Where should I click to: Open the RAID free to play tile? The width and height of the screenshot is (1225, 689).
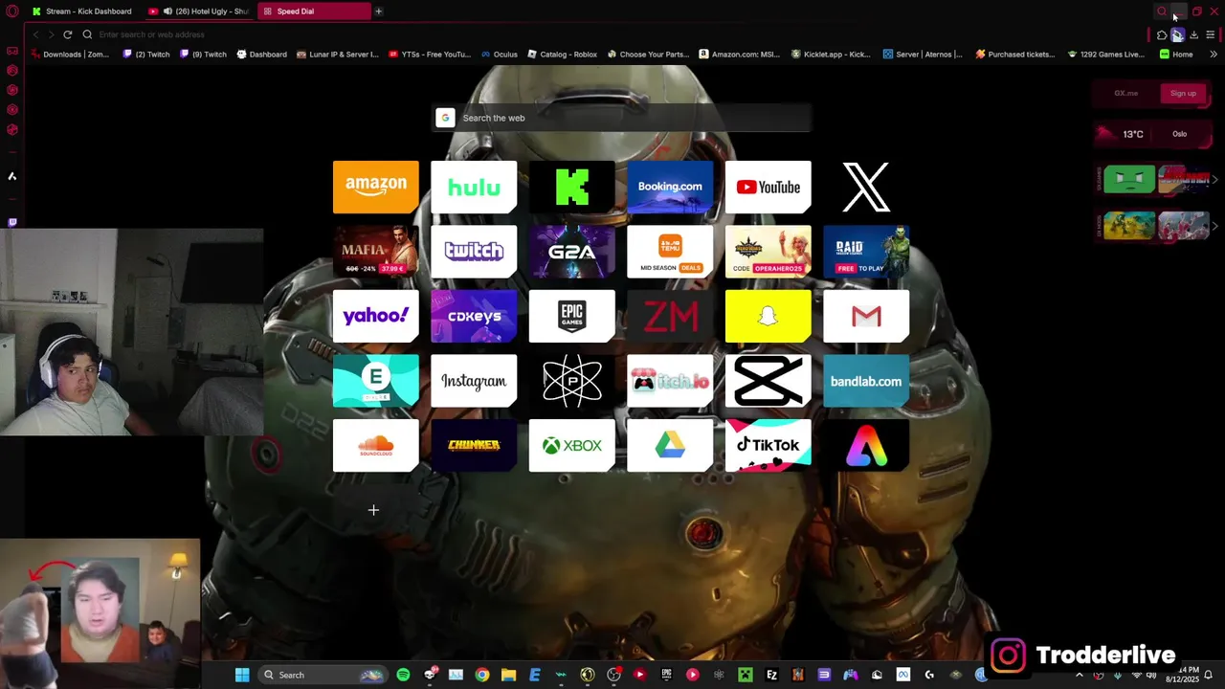866,252
